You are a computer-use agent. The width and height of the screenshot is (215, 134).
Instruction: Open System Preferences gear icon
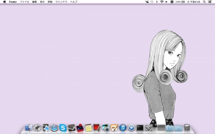click(x=149, y=128)
